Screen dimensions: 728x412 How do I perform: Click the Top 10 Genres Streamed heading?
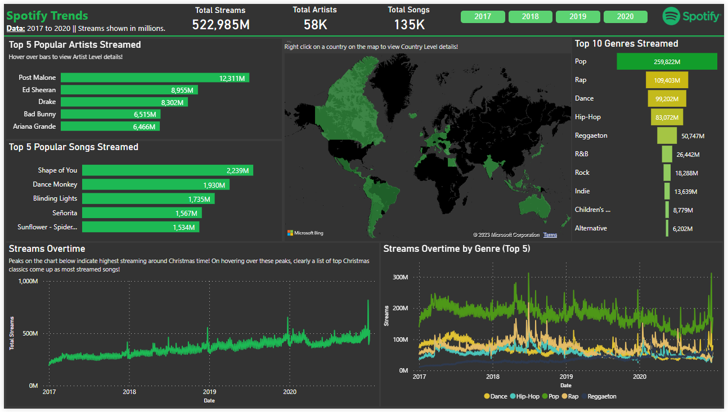coord(626,43)
